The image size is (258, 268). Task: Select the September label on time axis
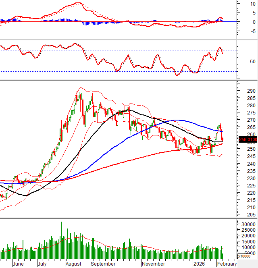(x=104, y=264)
